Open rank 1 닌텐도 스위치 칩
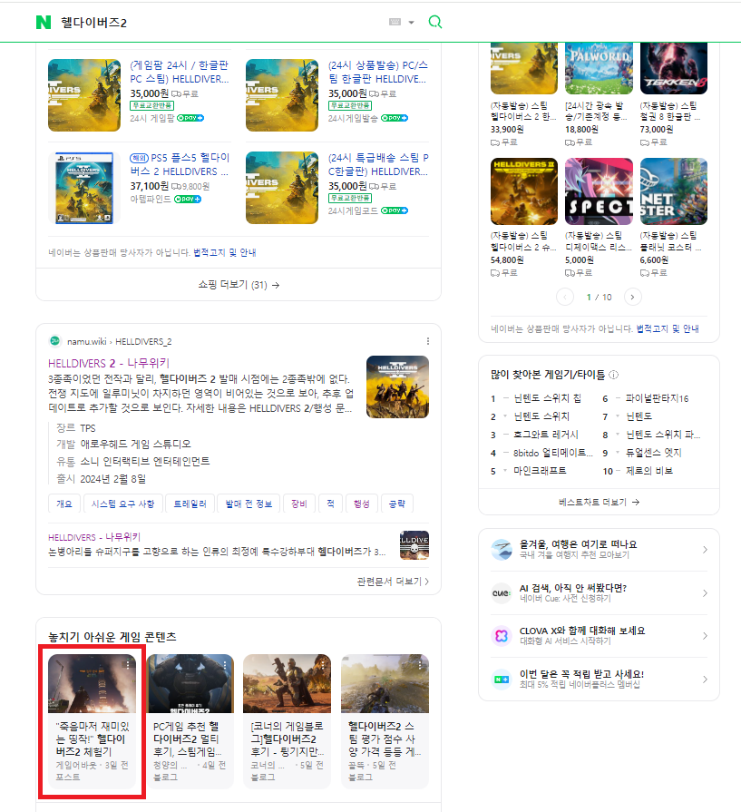Screen dimensions: 741x812 click(x=547, y=398)
